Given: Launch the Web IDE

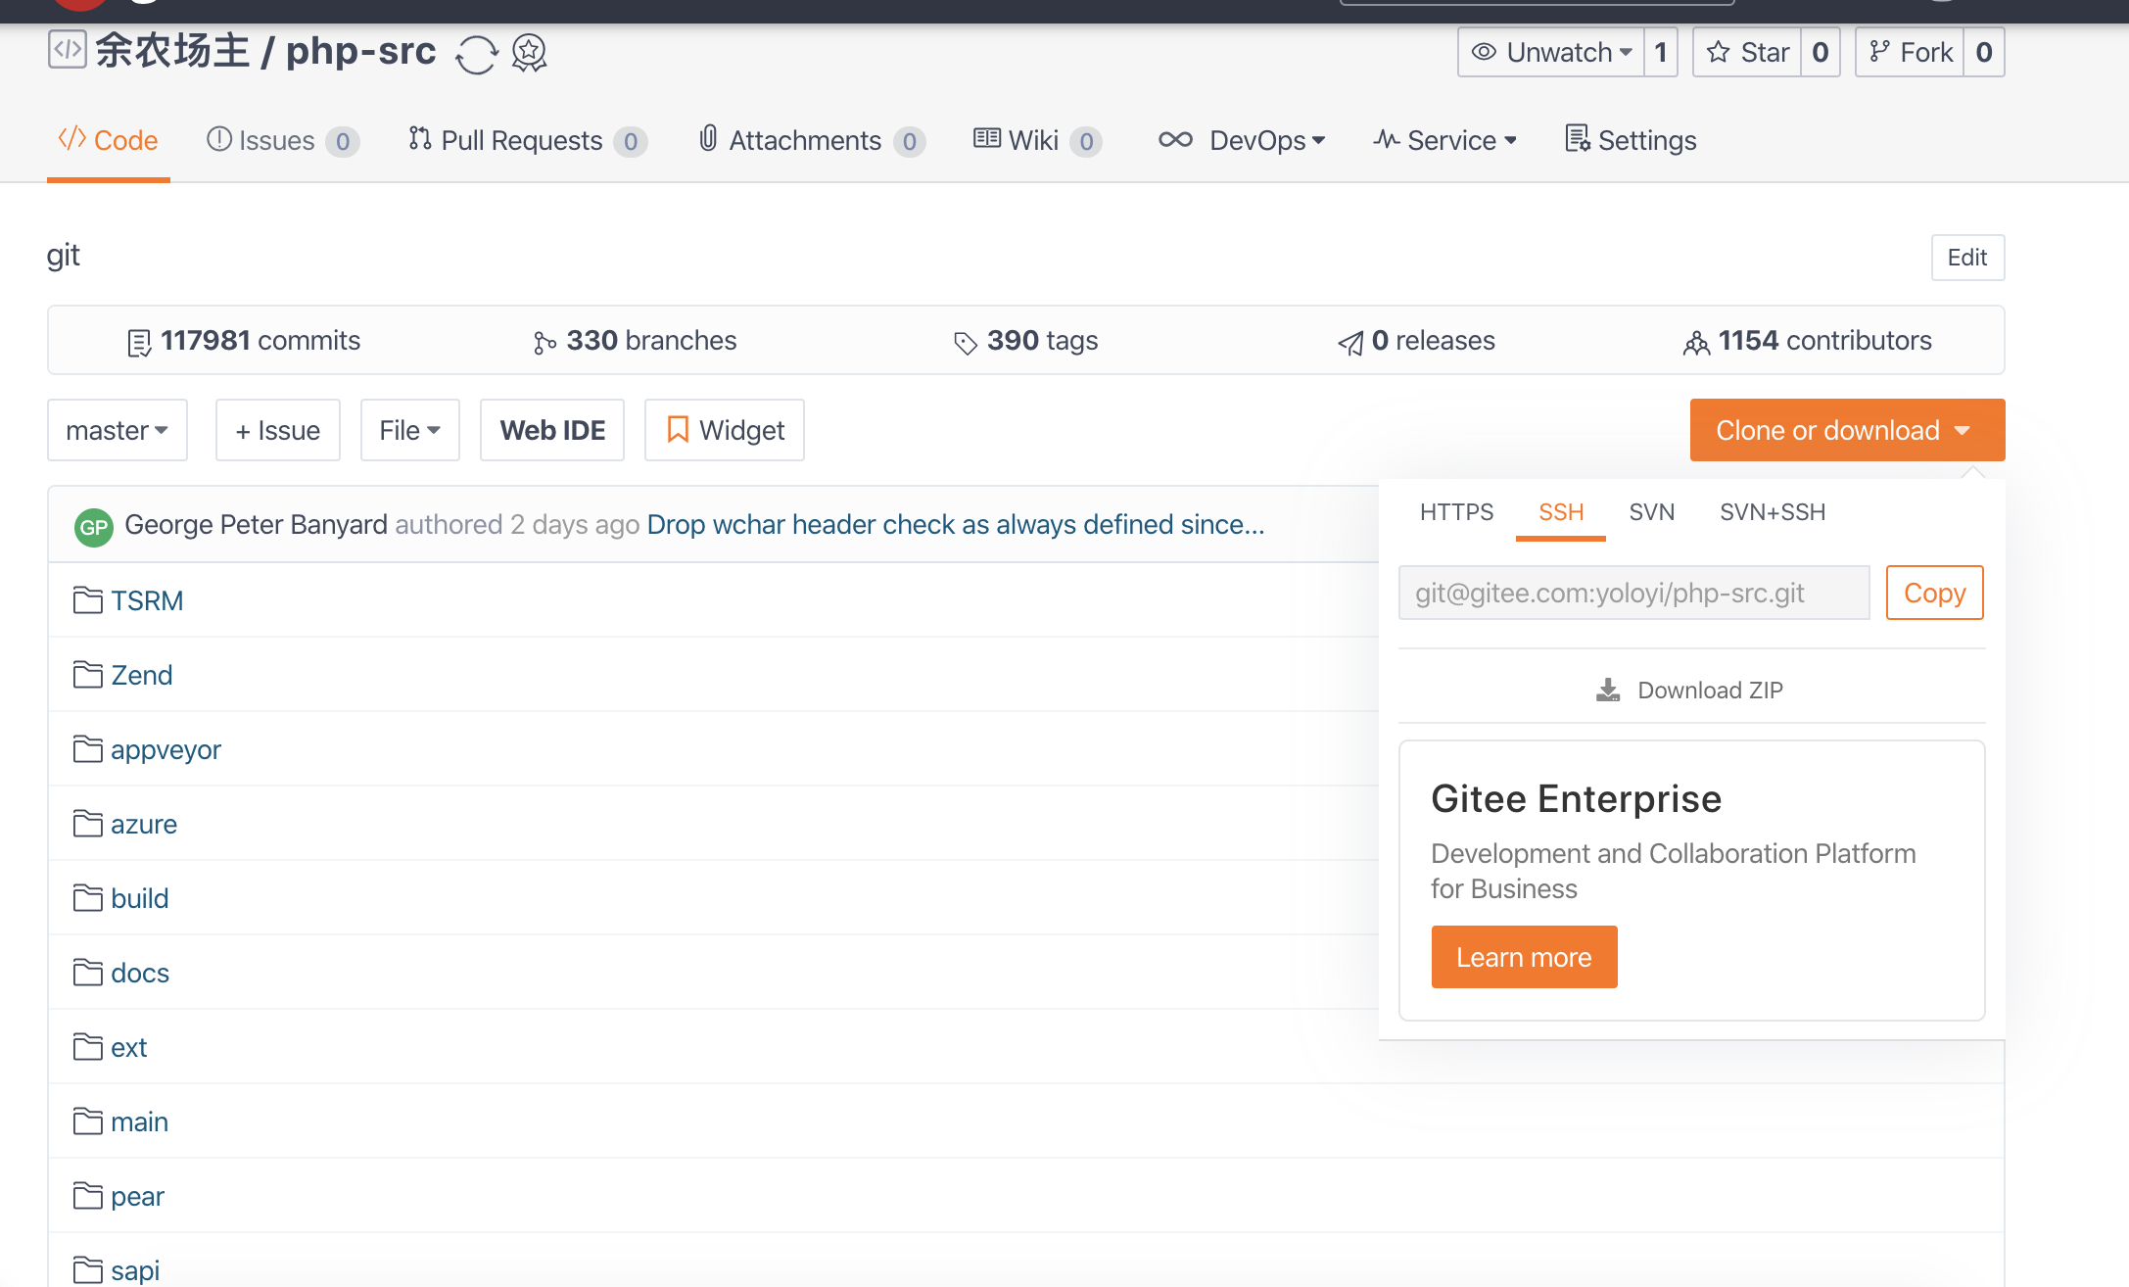Looking at the screenshot, I should [552, 430].
